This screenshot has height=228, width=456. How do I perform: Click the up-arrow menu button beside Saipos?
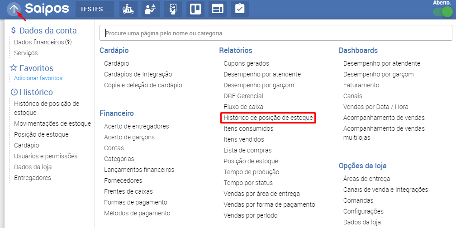pos(14,9)
